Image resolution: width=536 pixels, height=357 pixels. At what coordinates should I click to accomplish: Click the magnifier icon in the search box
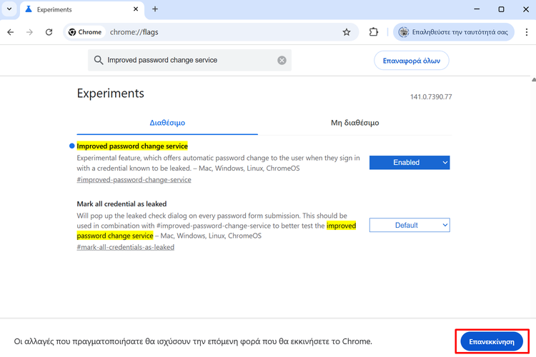click(x=99, y=60)
